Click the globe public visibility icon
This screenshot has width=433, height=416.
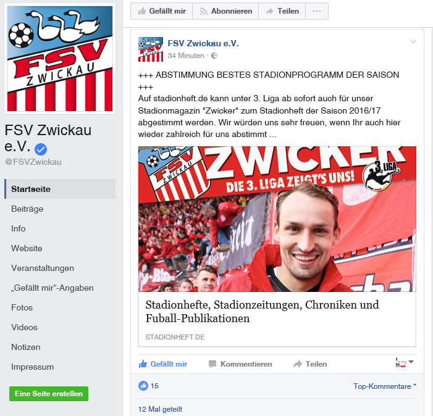(214, 56)
